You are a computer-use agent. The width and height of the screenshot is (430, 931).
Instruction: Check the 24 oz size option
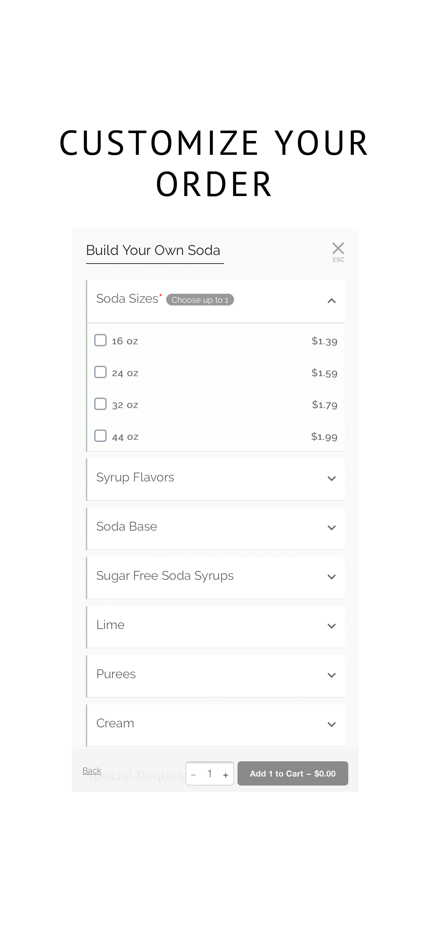click(x=100, y=372)
